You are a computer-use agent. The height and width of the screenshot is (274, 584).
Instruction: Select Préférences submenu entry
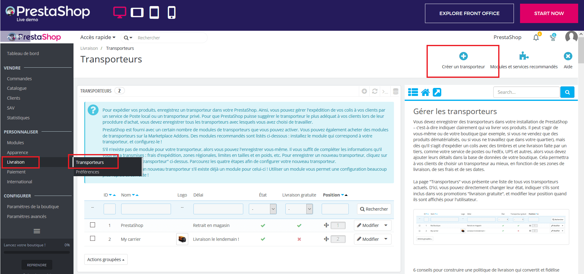[x=88, y=172]
